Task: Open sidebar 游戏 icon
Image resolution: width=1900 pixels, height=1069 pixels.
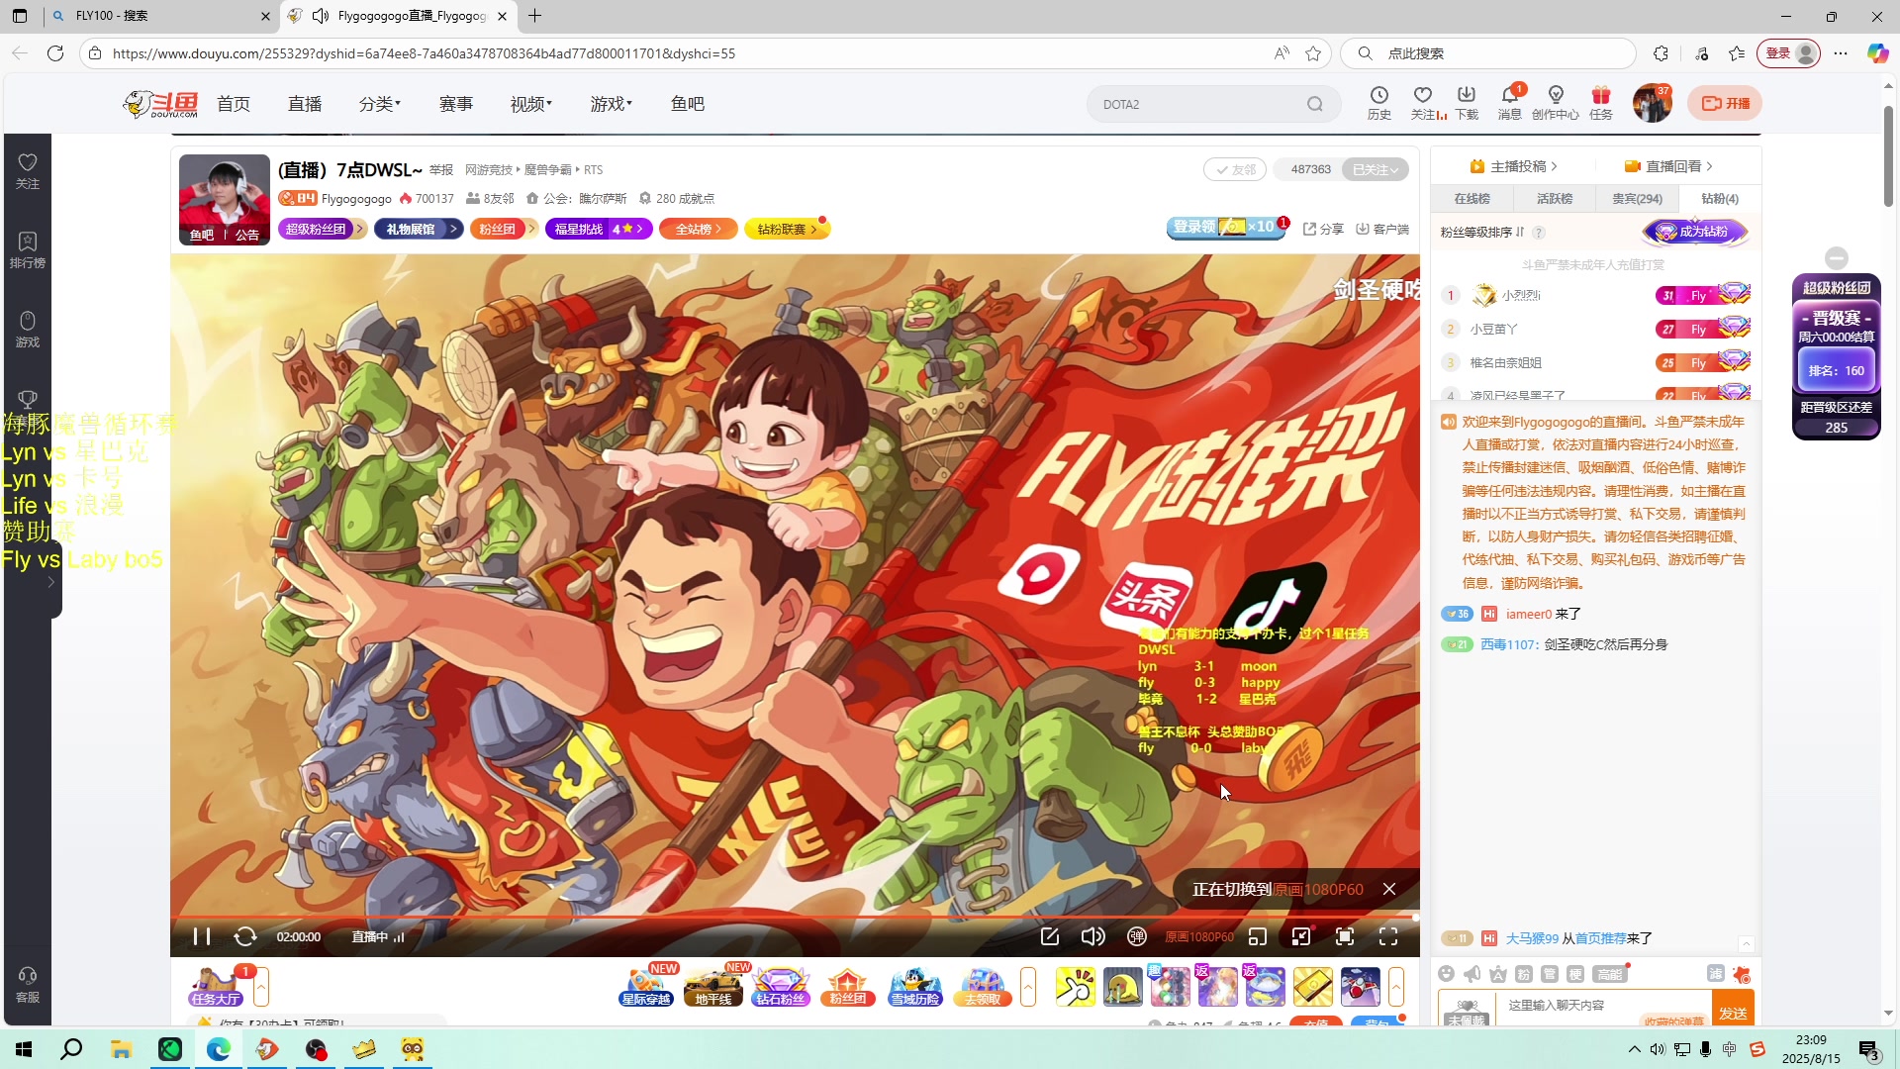Action: [28, 329]
